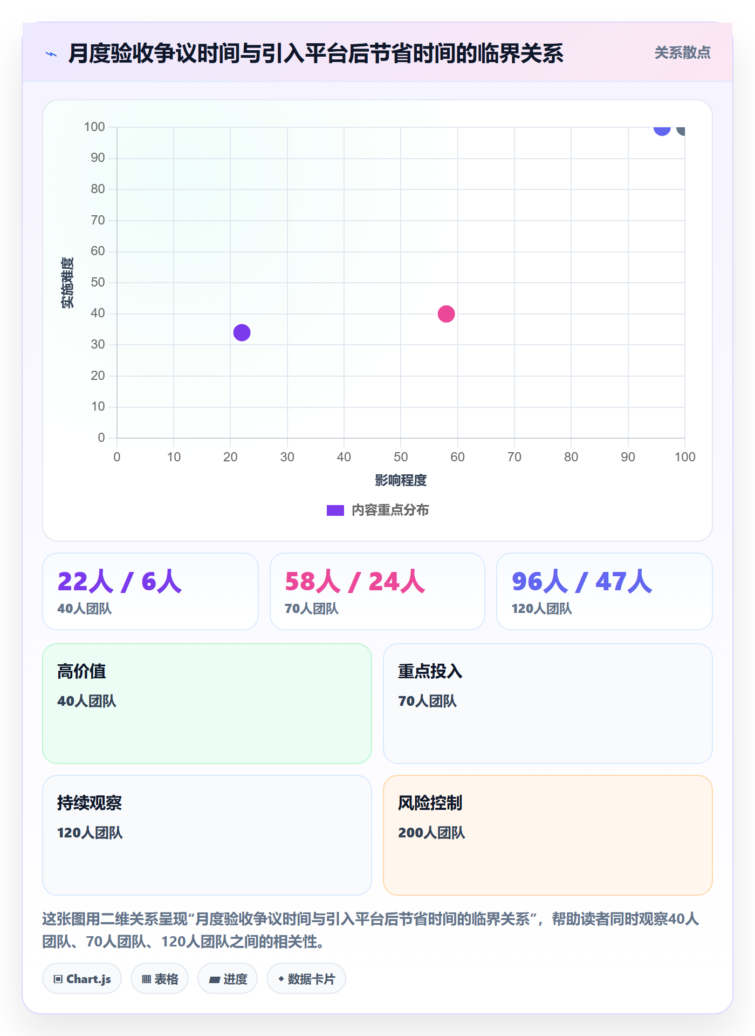Click the 关系散点 label in header

[x=682, y=52]
